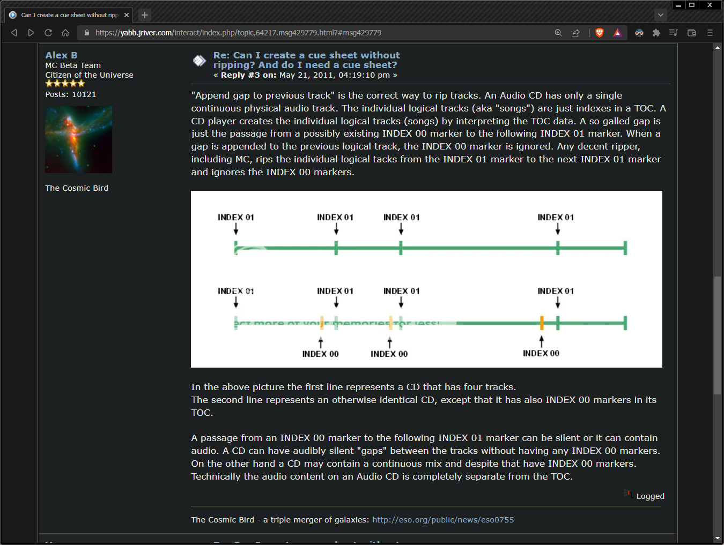724x545 pixels.
Task: Click the Brave Shields lion icon
Action: tap(600, 33)
